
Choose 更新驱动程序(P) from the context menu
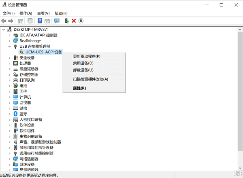[86, 56]
